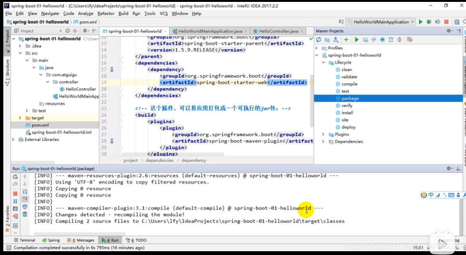Collapse the controller package

pyautogui.click(x=47, y=82)
